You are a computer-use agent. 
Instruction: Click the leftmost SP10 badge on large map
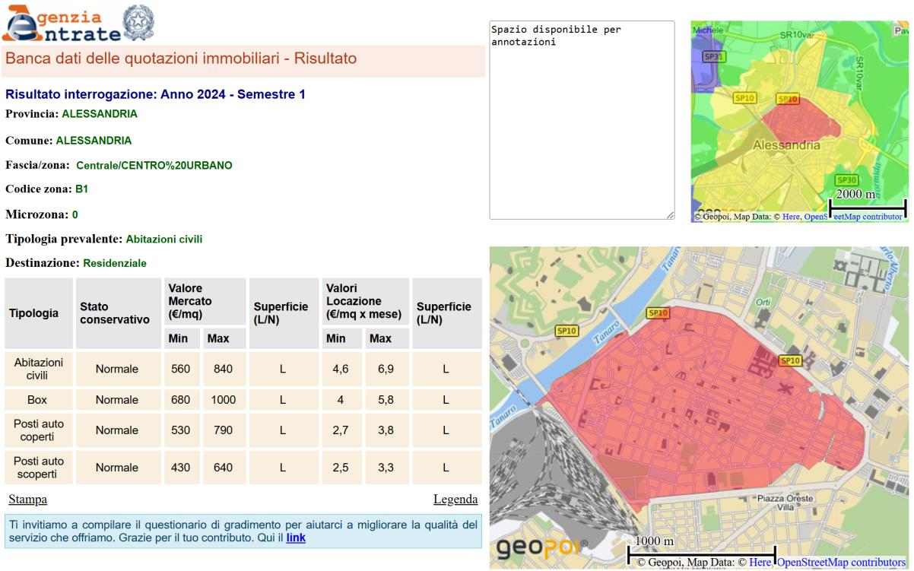click(x=567, y=331)
